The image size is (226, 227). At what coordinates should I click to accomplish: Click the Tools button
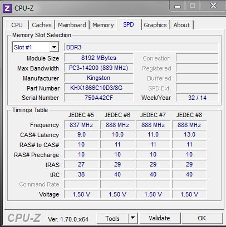[x=112, y=218]
